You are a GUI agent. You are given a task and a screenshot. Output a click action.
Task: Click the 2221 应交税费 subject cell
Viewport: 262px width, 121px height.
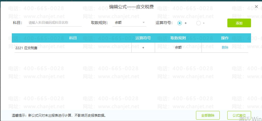[73, 48]
